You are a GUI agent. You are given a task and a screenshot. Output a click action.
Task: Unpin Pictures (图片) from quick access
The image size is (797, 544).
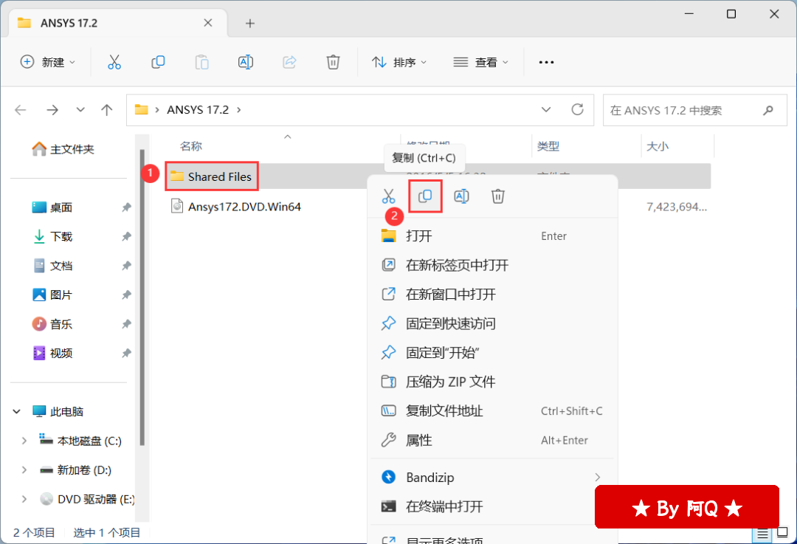pyautogui.click(x=127, y=295)
